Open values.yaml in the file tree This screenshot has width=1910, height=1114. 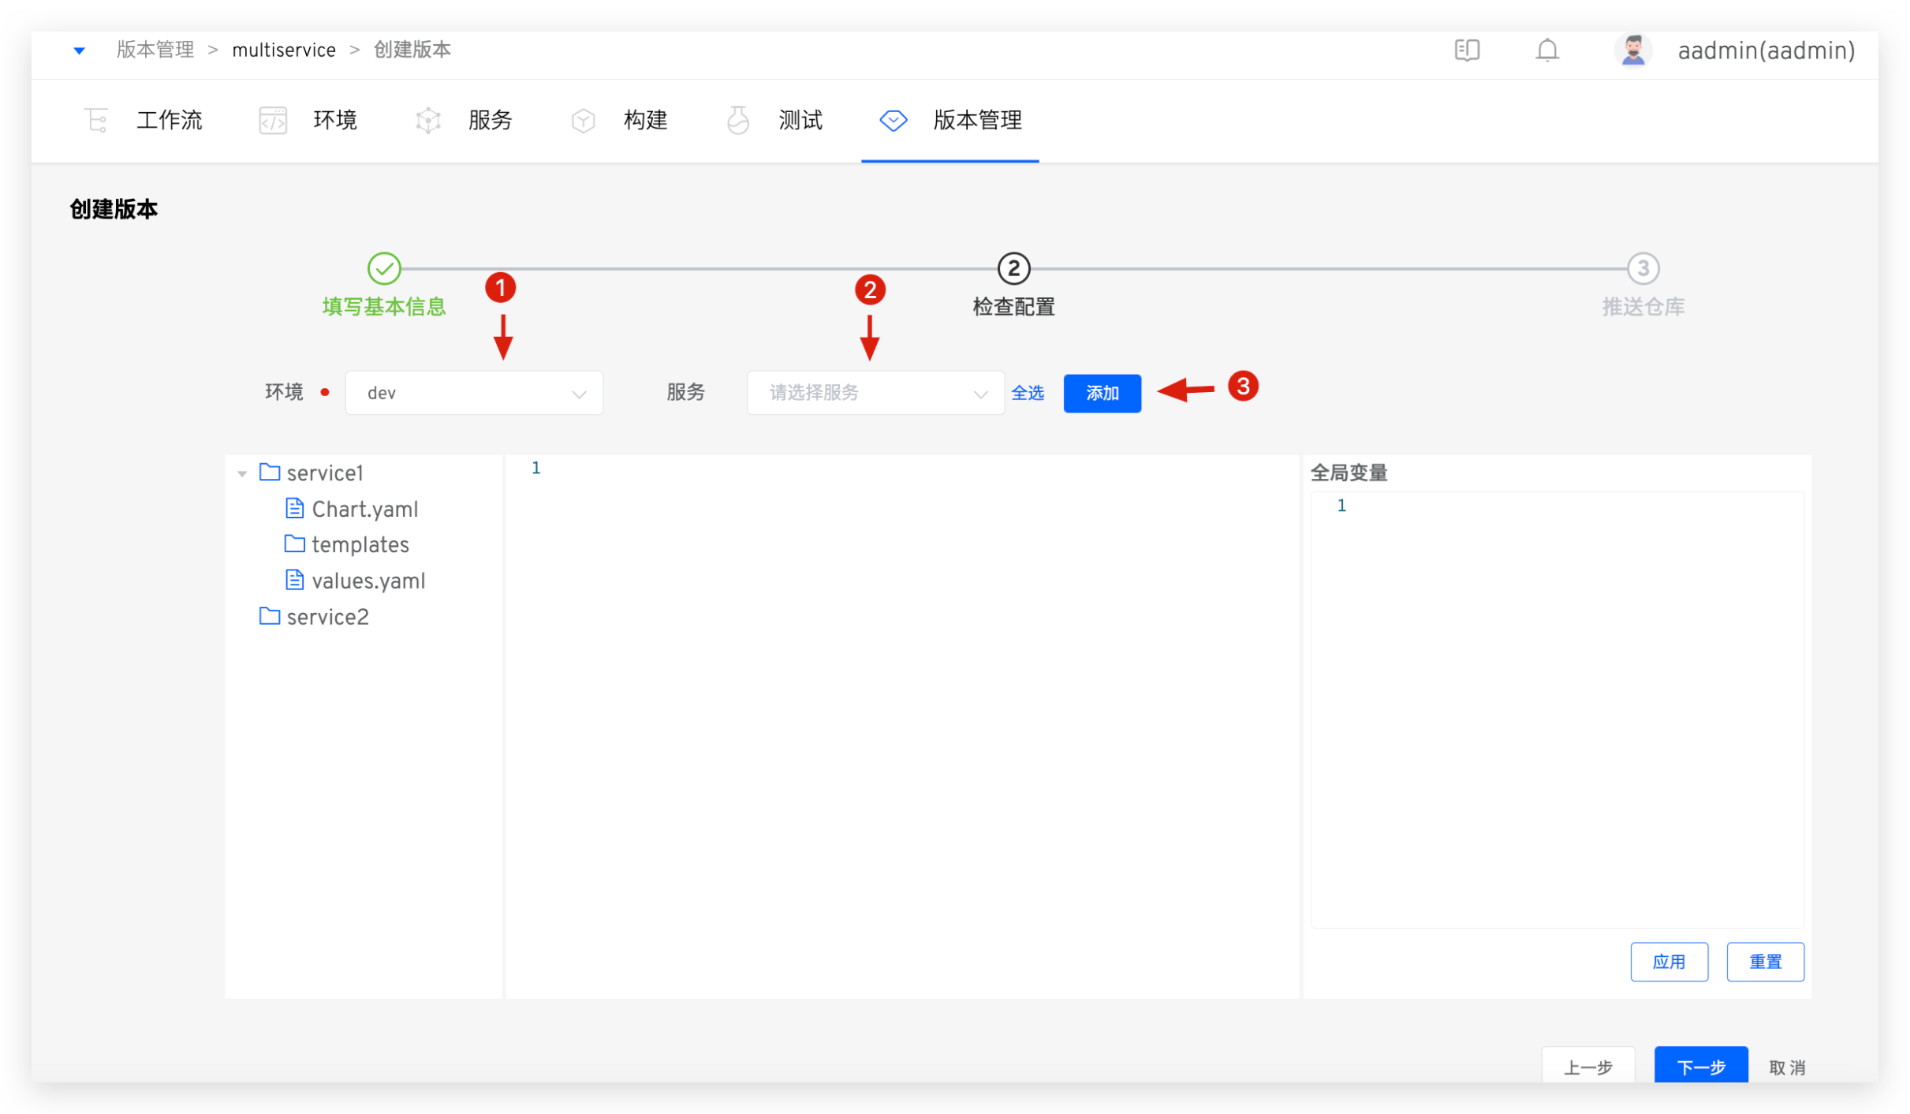tap(367, 581)
